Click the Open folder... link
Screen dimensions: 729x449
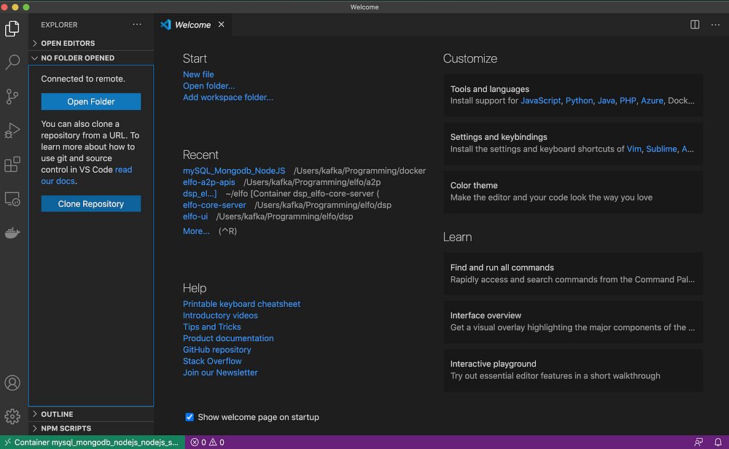(208, 86)
